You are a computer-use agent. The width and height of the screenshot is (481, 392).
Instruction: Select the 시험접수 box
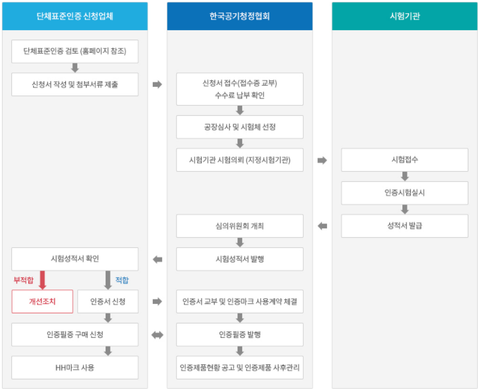tap(405, 160)
